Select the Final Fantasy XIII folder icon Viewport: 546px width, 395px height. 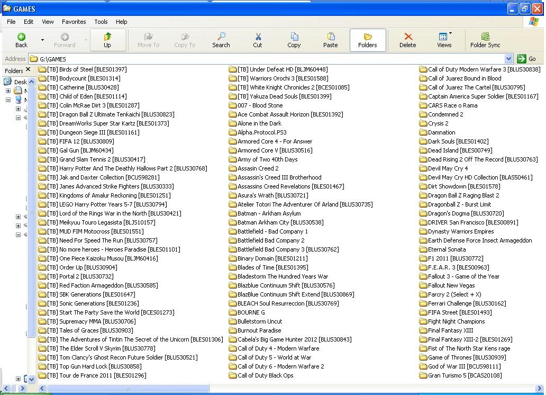pyautogui.click(x=423, y=330)
